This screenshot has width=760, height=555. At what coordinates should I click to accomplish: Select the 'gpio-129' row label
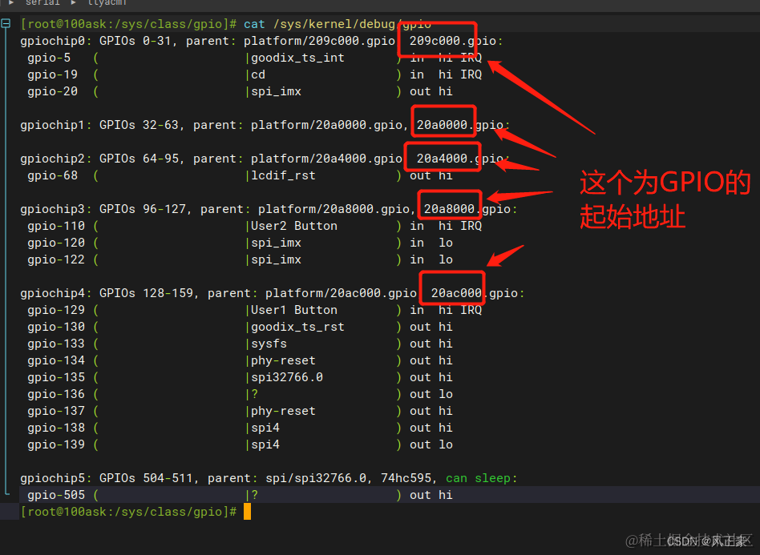pos(56,310)
